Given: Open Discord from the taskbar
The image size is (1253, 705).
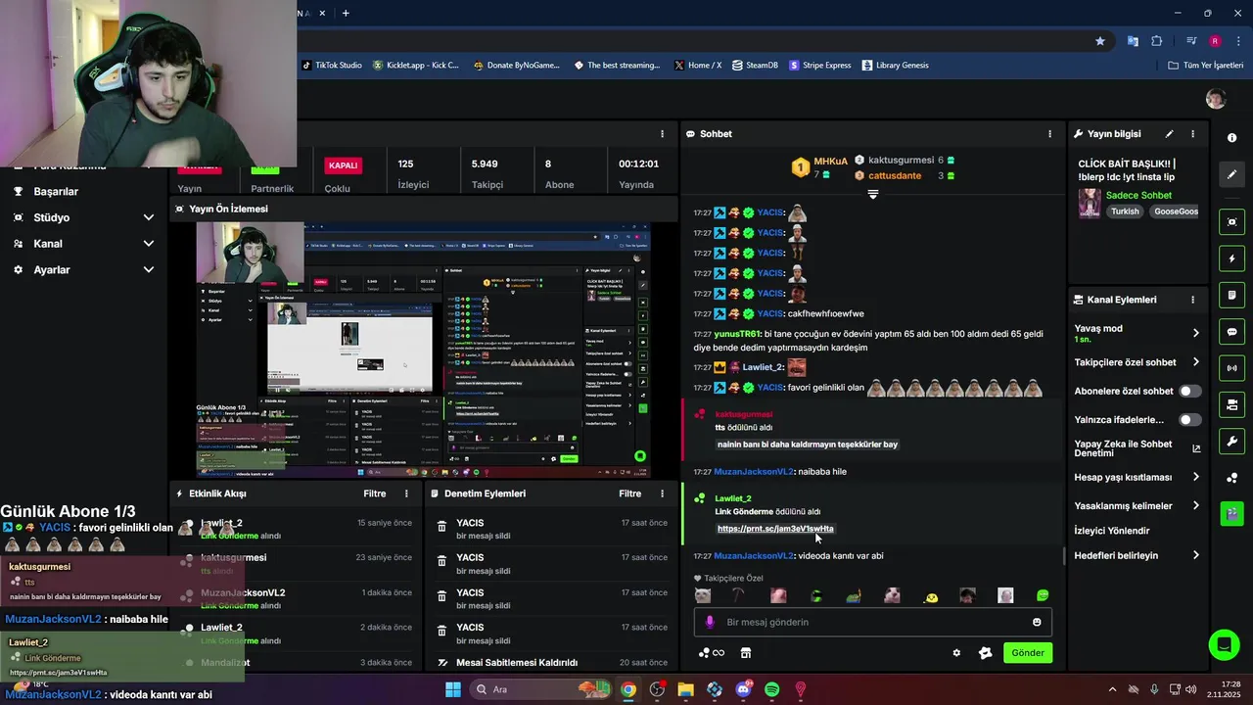Looking at the screenshot, I should pos(743,689).
